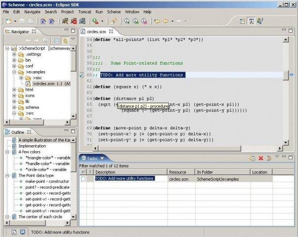Click the completed checkmark column header
Screen dimensions: 298x237
coord(83,172)
